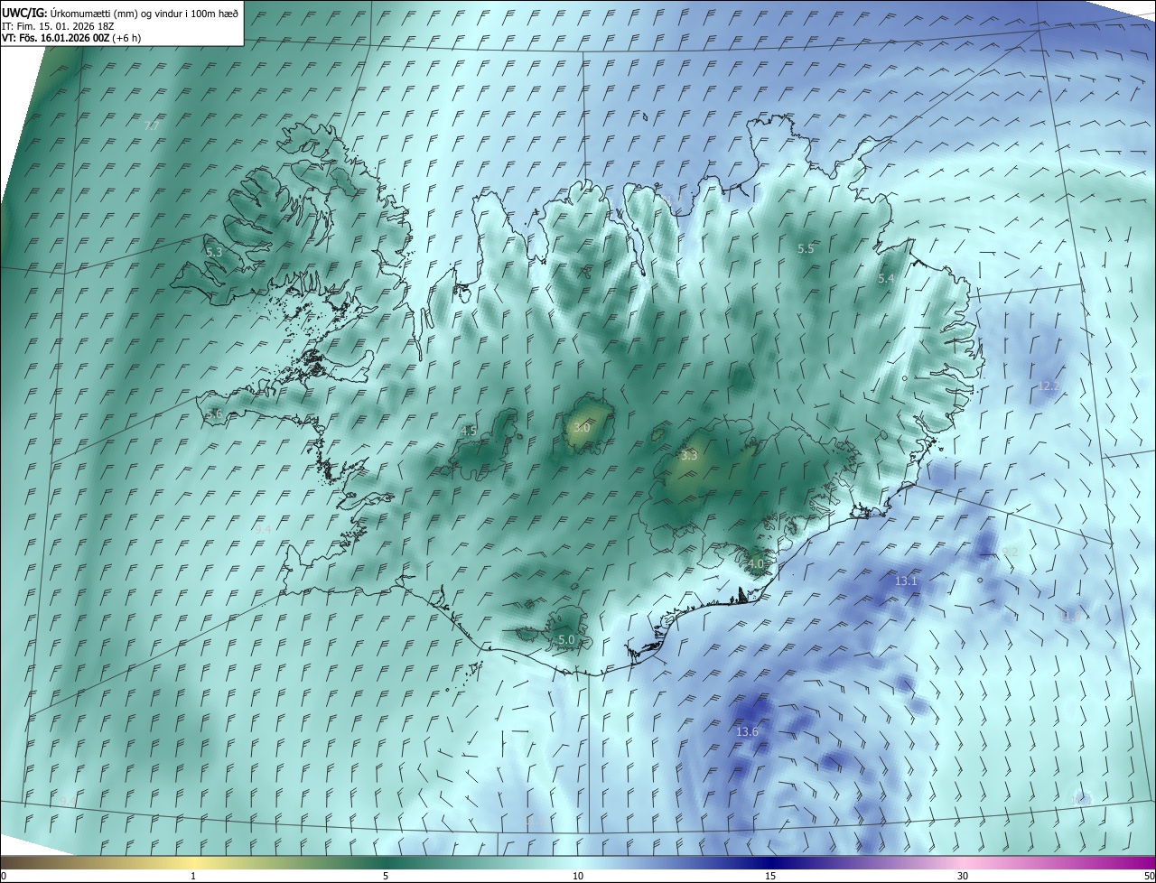Image resolution: width=1156 pixels, height=883 pixels.
Task: Click the colorbar tick labeled 0
Action: click(4, 876)
